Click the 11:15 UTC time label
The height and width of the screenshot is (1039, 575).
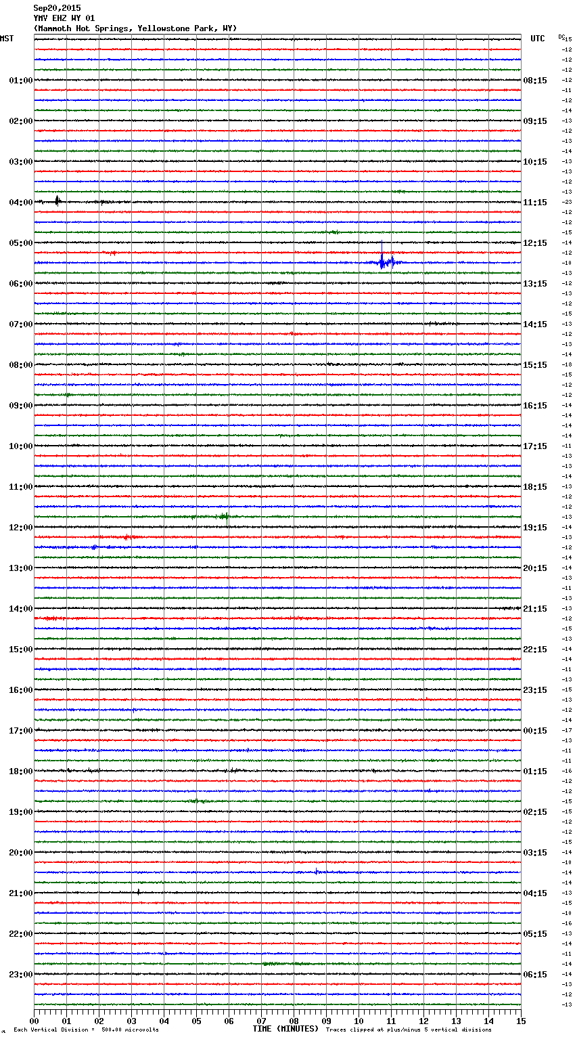[x=535, y=203]
